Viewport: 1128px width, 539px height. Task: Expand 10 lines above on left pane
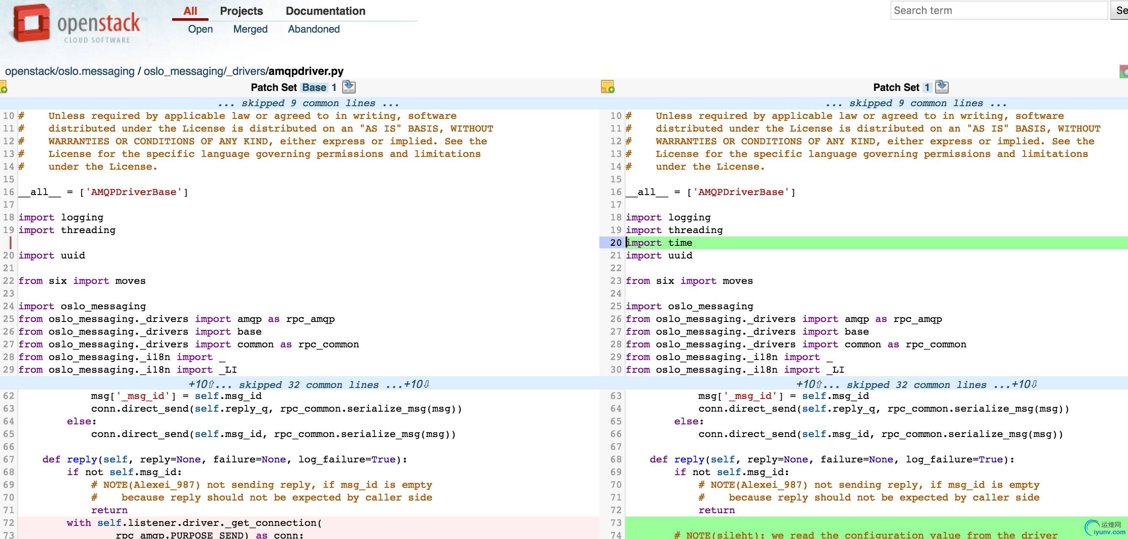[201, 385]
